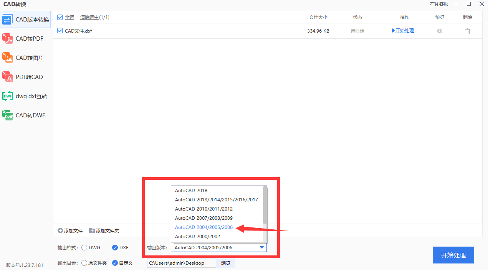Minimize the CAD转换 window
488x270 pixels.
tap(456, 4)
